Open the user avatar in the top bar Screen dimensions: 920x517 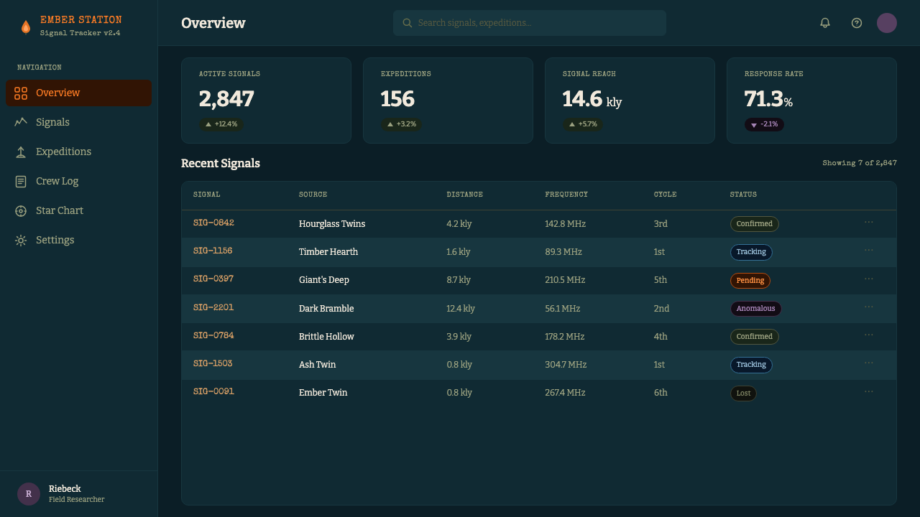(x=887, y=23)
